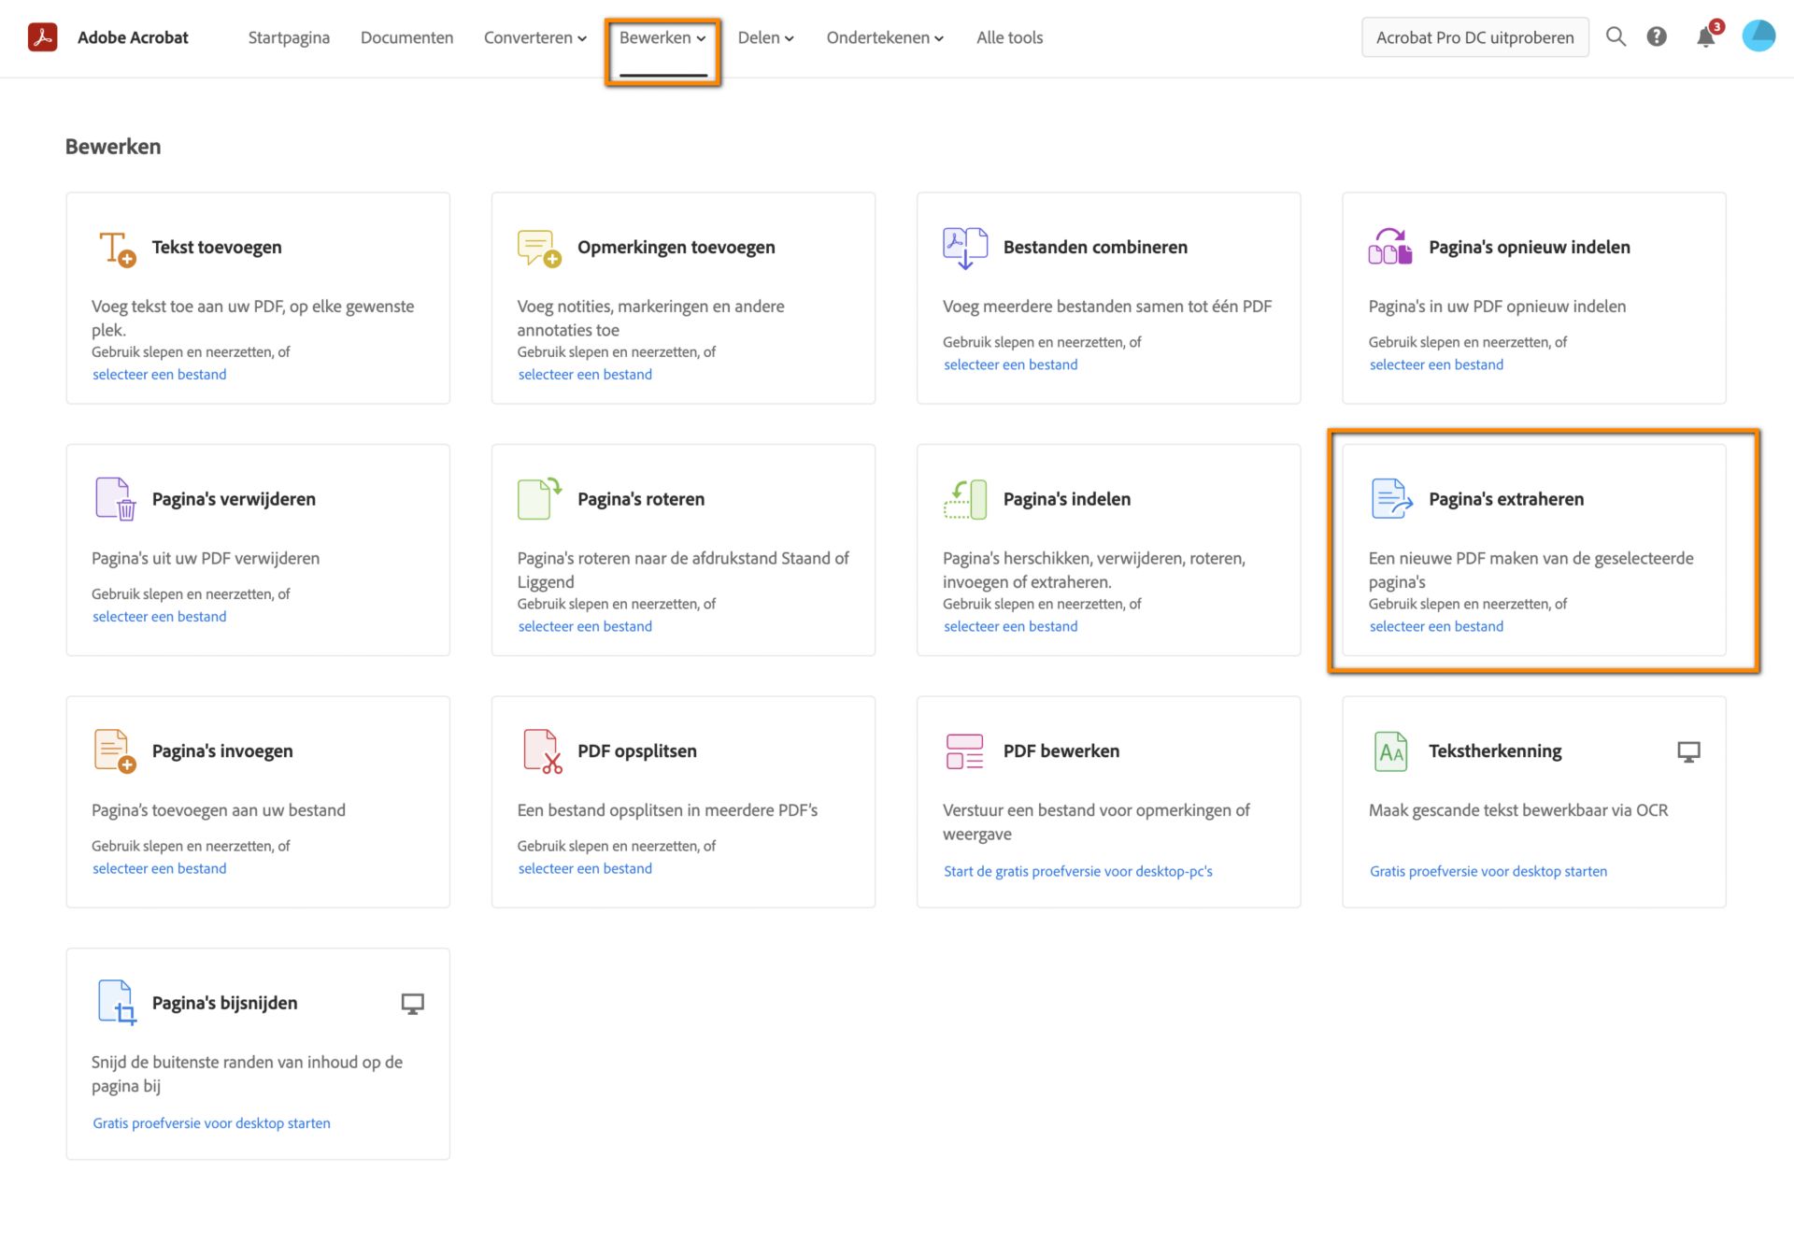Click the Pagina's opnieuw indelen icon

1390,247
